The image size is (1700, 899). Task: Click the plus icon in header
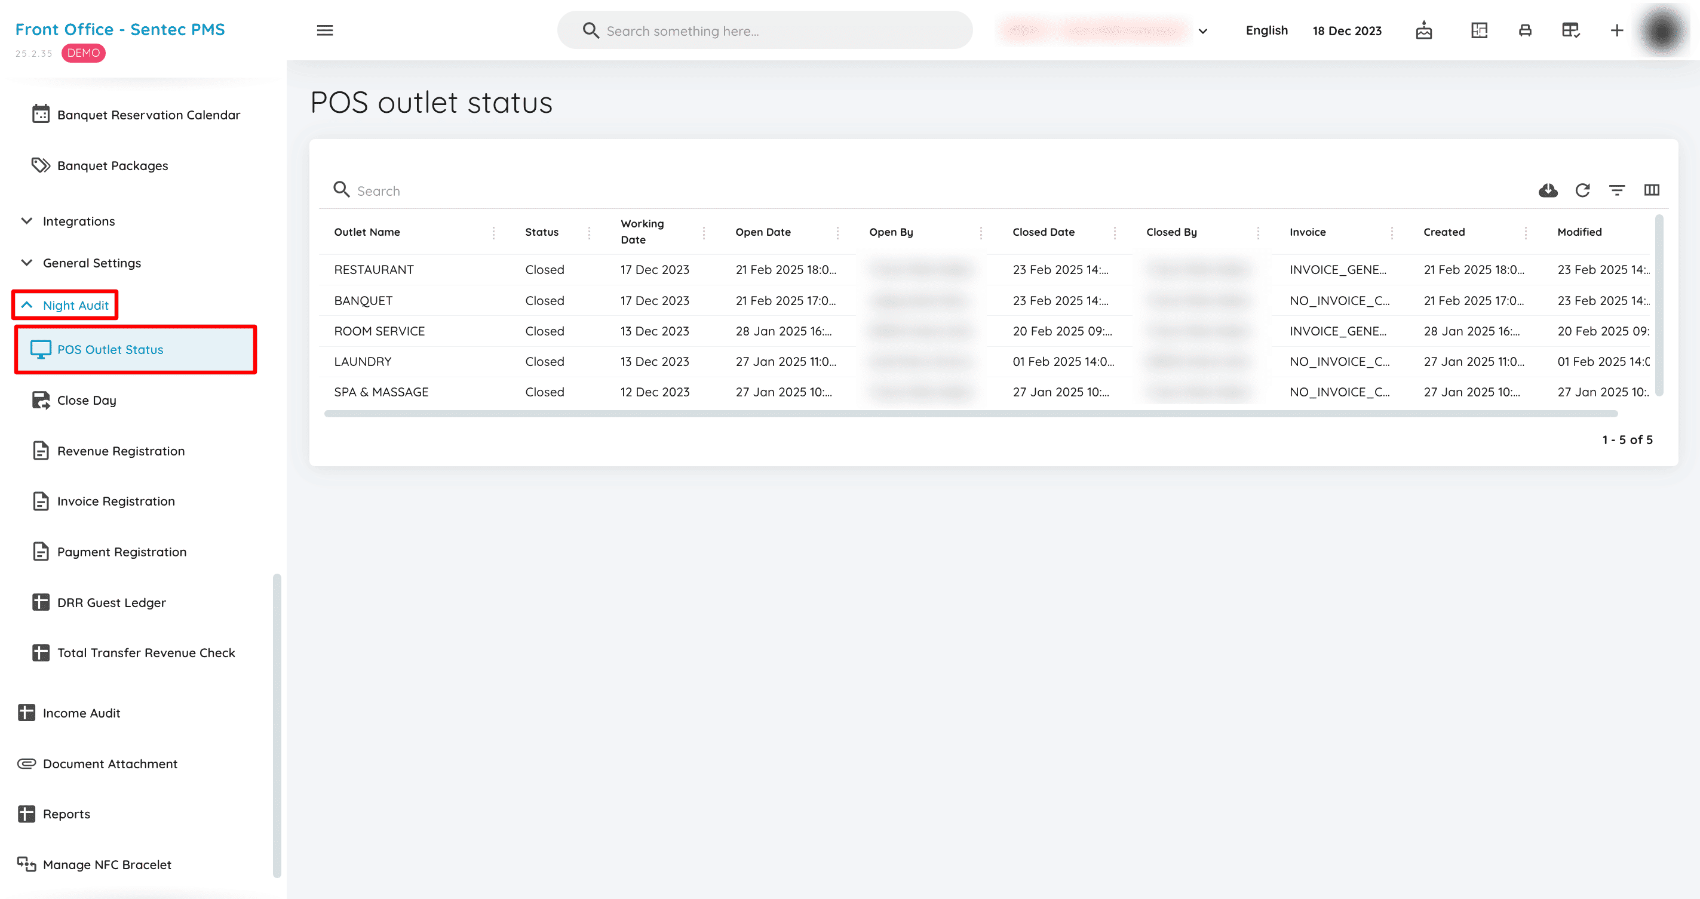tap(1616, 30)
